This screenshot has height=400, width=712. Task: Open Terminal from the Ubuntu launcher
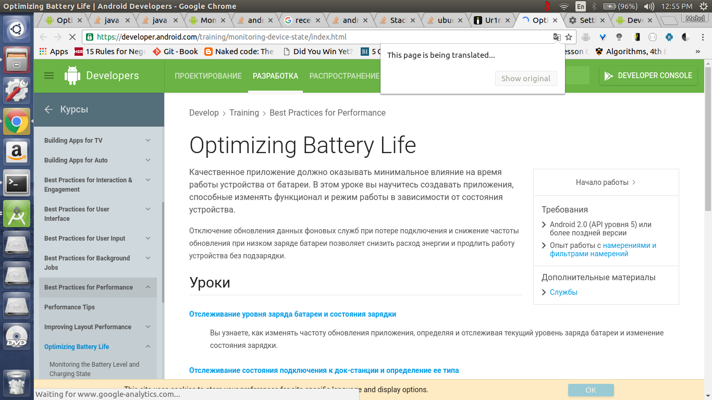17,183
